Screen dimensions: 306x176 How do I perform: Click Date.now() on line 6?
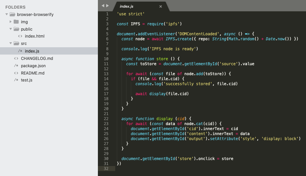coord(277,39)
